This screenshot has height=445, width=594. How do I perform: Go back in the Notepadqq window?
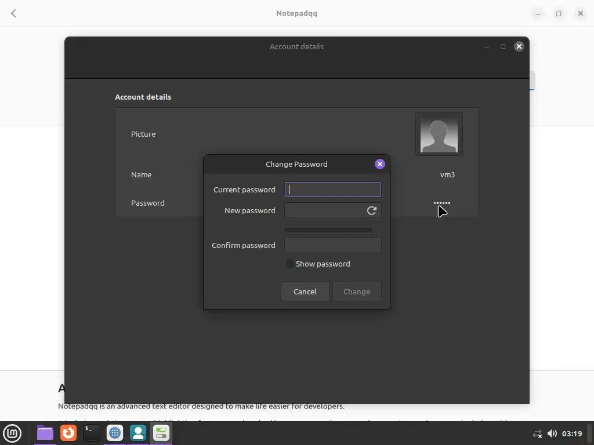point(14,14)
